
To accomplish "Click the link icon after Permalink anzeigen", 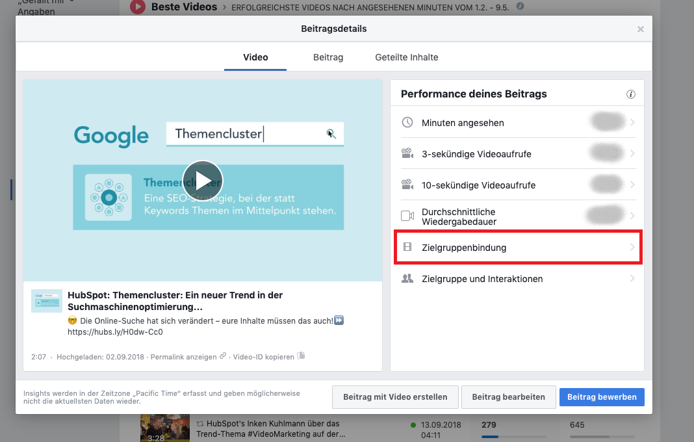I will 223,356.
